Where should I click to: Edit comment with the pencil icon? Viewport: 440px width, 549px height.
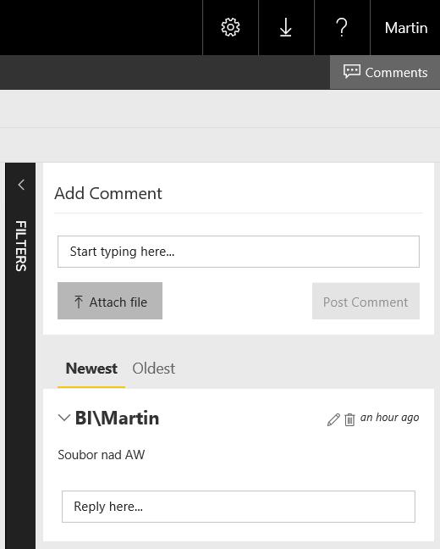tap(333, 419)
